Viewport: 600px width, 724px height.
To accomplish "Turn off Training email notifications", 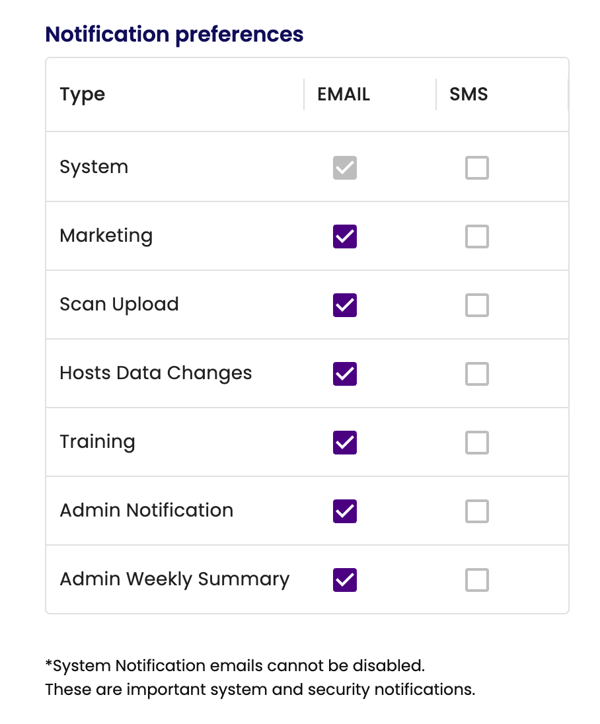I will pos(345,443).
